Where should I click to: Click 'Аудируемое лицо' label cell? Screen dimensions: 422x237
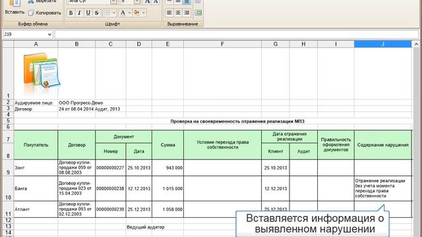[x=34, y=103]
